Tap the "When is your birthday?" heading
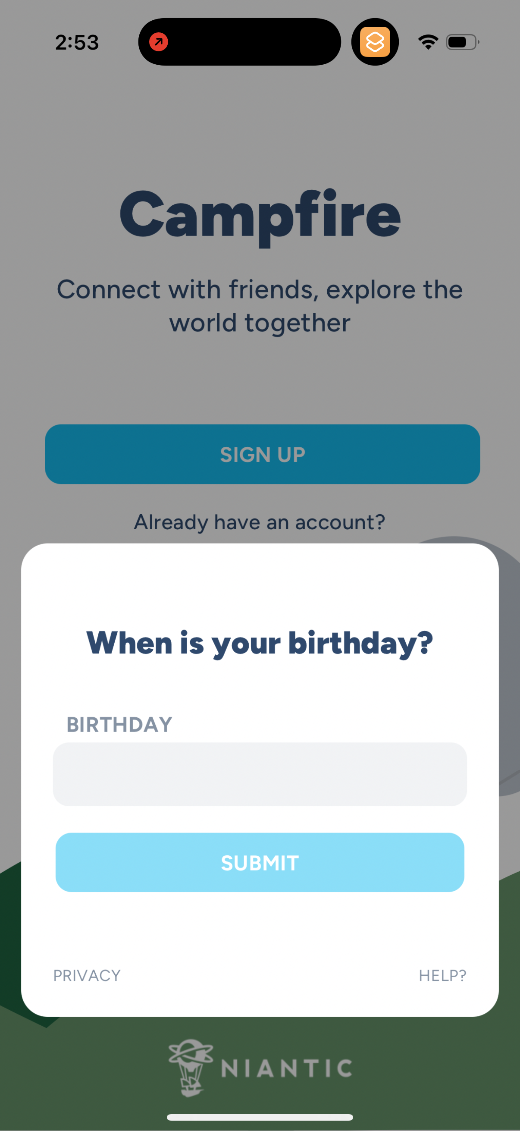This screenshot has width=520, height=1131. pos(260,643)
